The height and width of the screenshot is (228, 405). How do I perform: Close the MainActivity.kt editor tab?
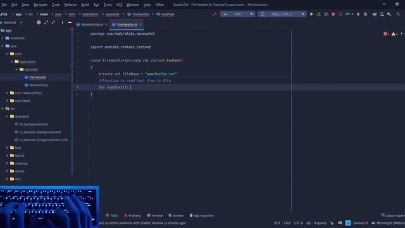tap(106, 24)
